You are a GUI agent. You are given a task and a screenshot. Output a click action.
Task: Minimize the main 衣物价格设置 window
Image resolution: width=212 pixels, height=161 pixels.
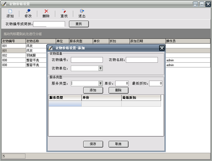pos(195,4)
